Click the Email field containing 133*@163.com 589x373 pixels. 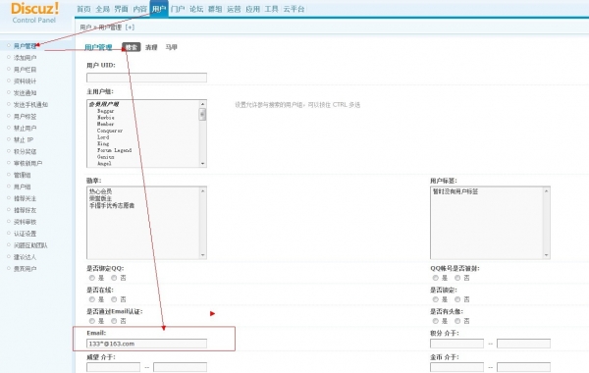tap(146, 344)
